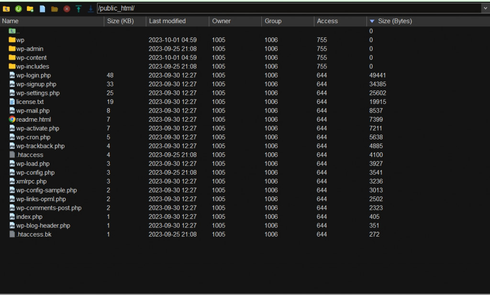
Task: Create a new file with blue page icon
Action: [x=42, y=9]
